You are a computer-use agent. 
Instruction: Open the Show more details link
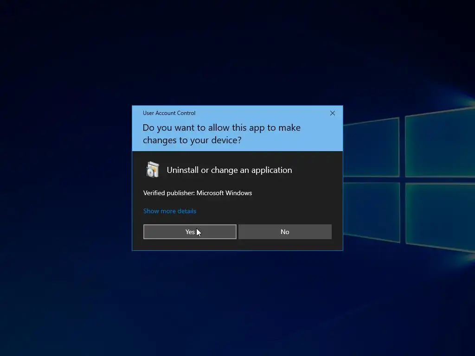pyautogui.click(x=170, y=211)
